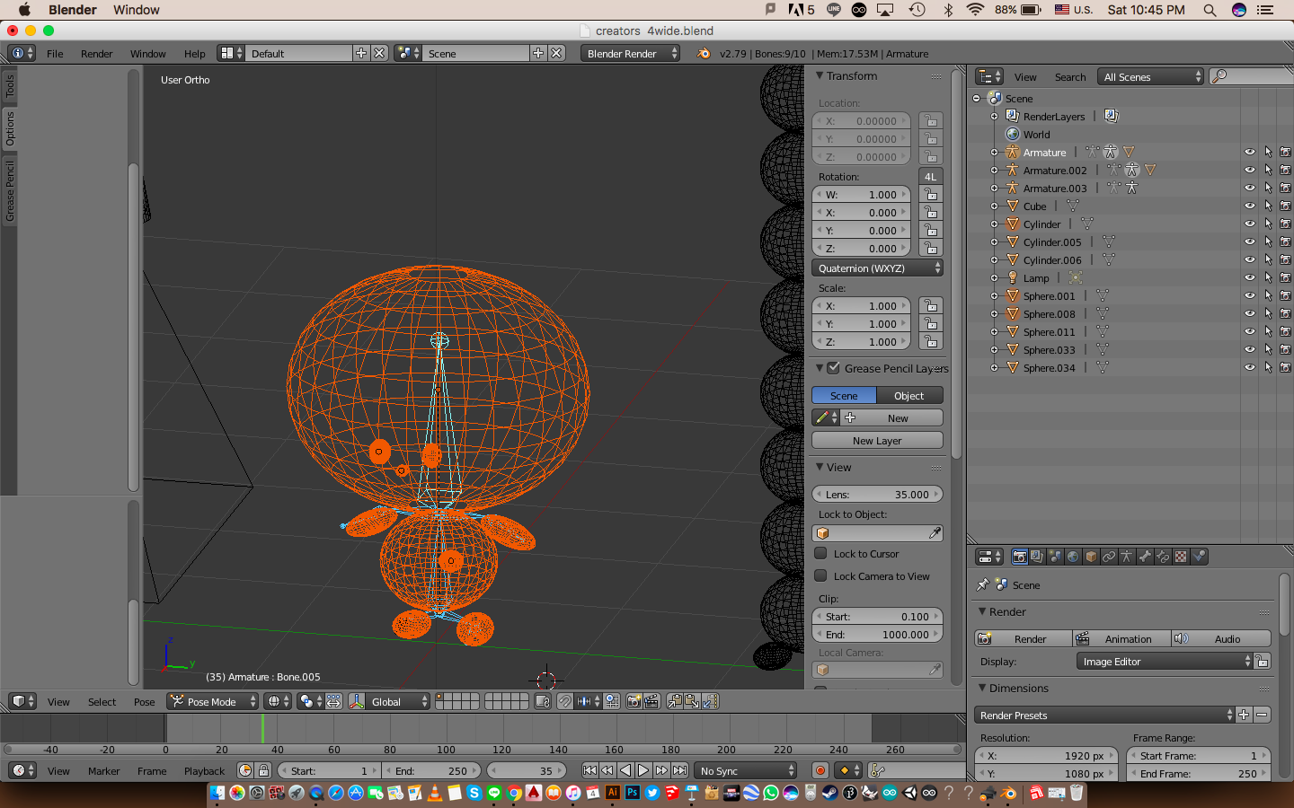Click the Lamp object icon in outliner

1013,278
